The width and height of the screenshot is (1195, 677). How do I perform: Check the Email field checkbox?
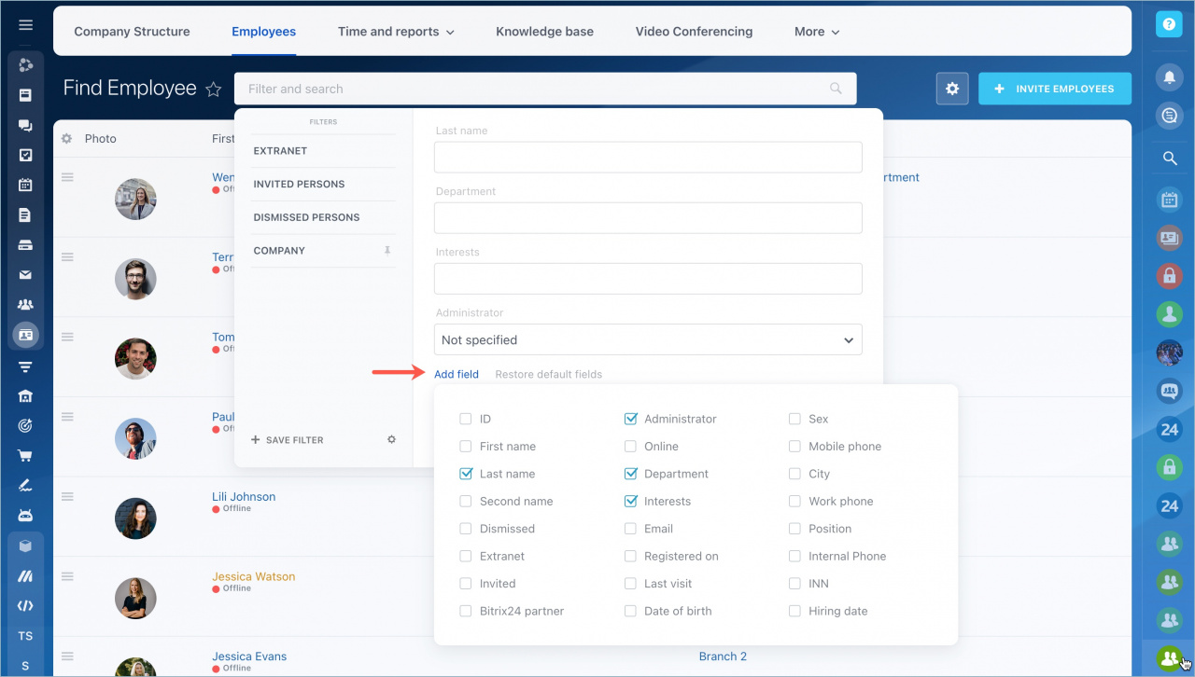pos(630,529)
